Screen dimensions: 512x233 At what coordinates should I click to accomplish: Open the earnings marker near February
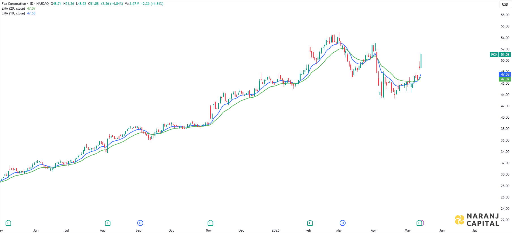310,223
